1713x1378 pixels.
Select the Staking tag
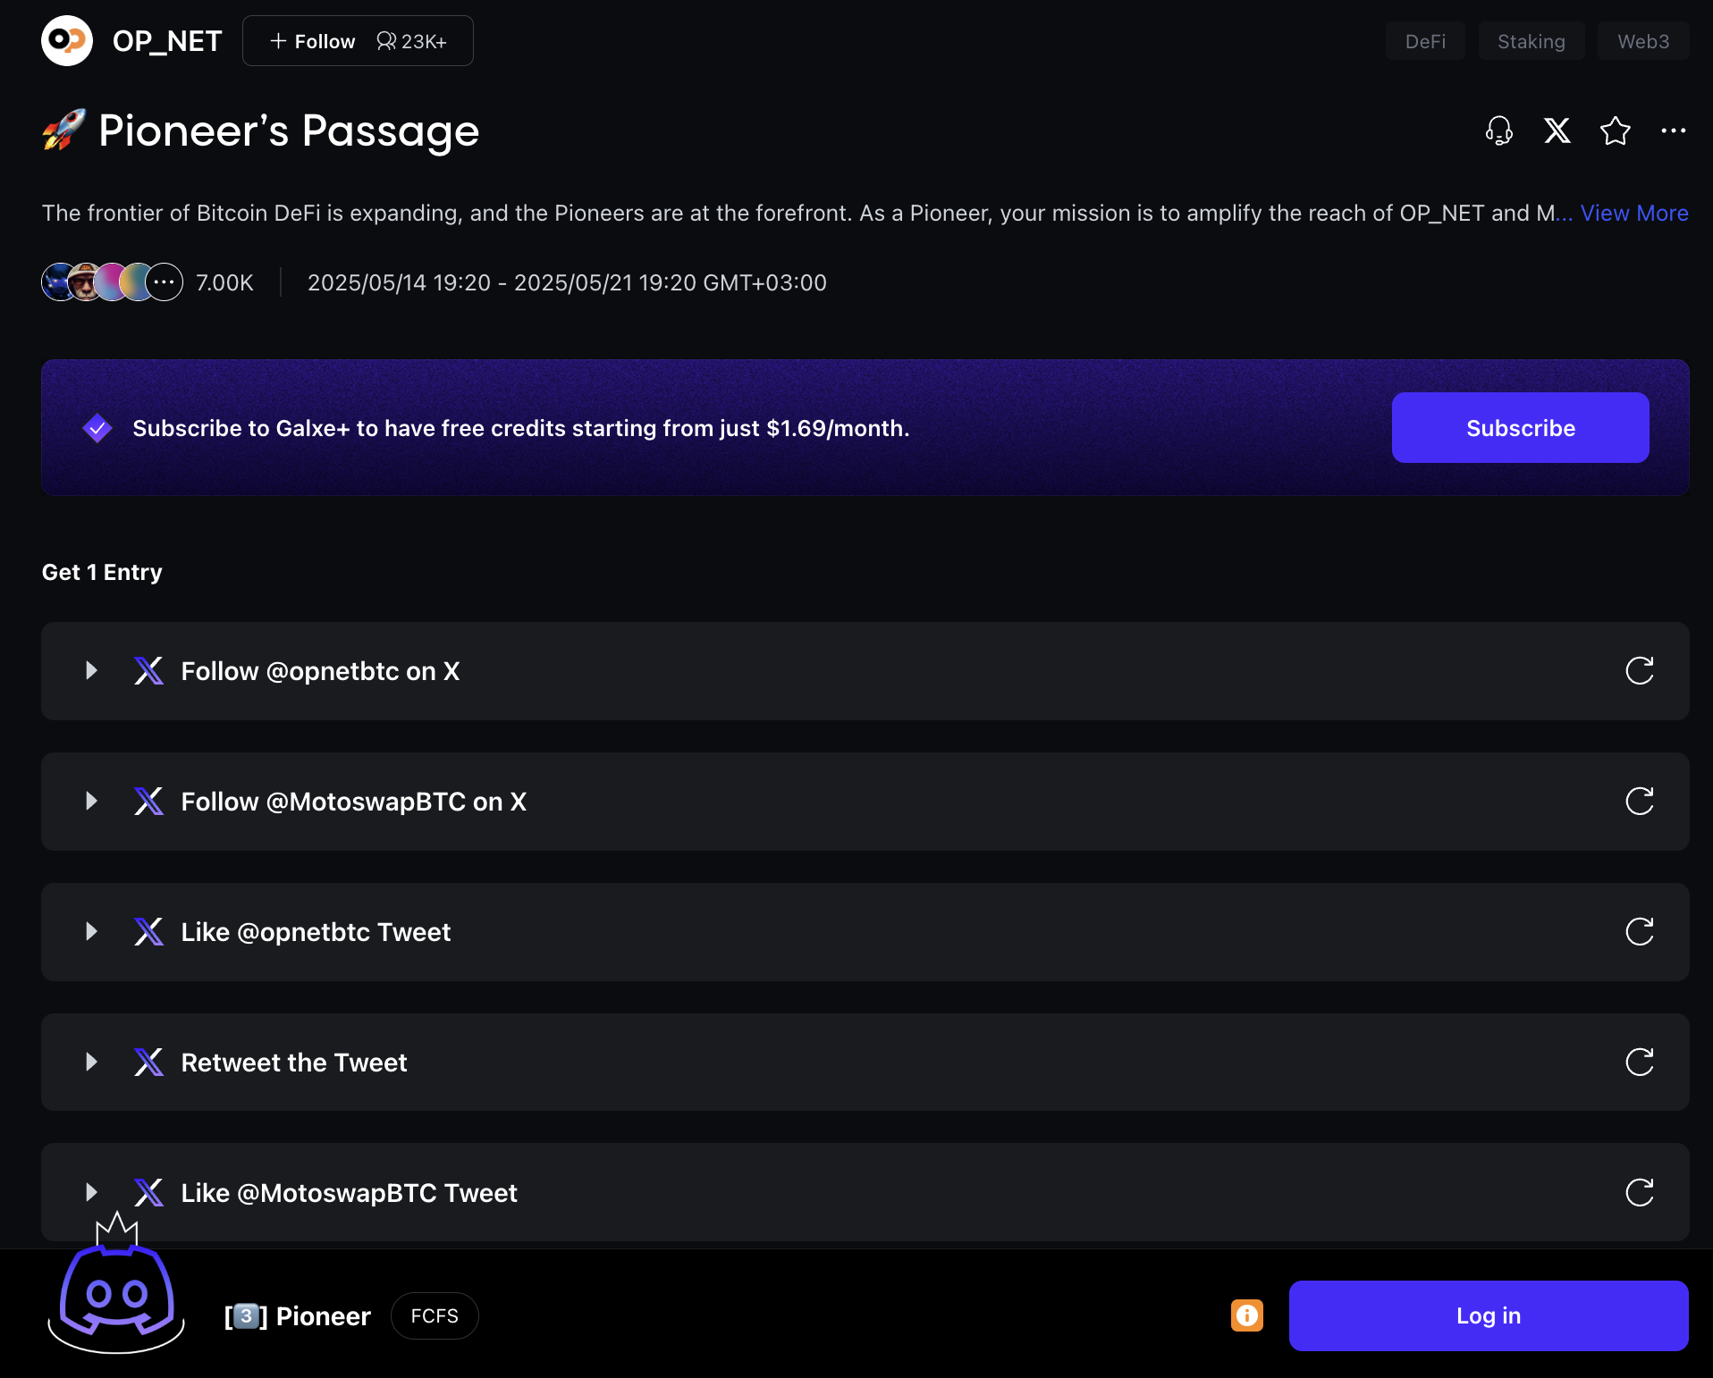[x=1531, y=41]
